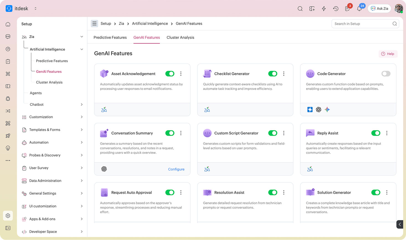Open the notifications bell with badge 24
The height and width of the screenshot is (240, 406).
pos(359,9)
